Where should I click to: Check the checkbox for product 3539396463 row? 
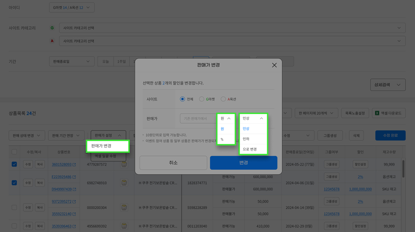point(14,226)
